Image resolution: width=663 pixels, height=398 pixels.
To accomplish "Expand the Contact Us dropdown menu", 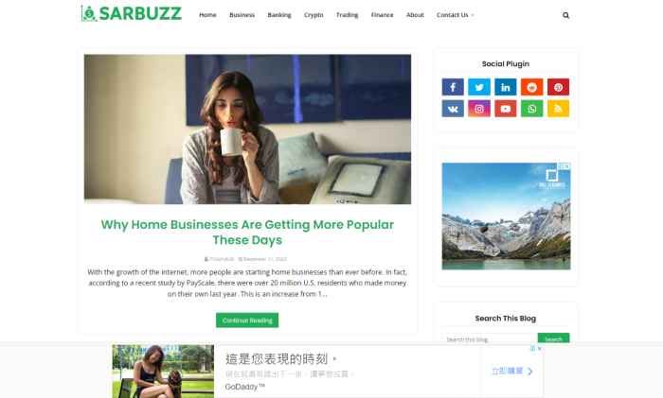I will pyautogui.click(x=456, y=15).
